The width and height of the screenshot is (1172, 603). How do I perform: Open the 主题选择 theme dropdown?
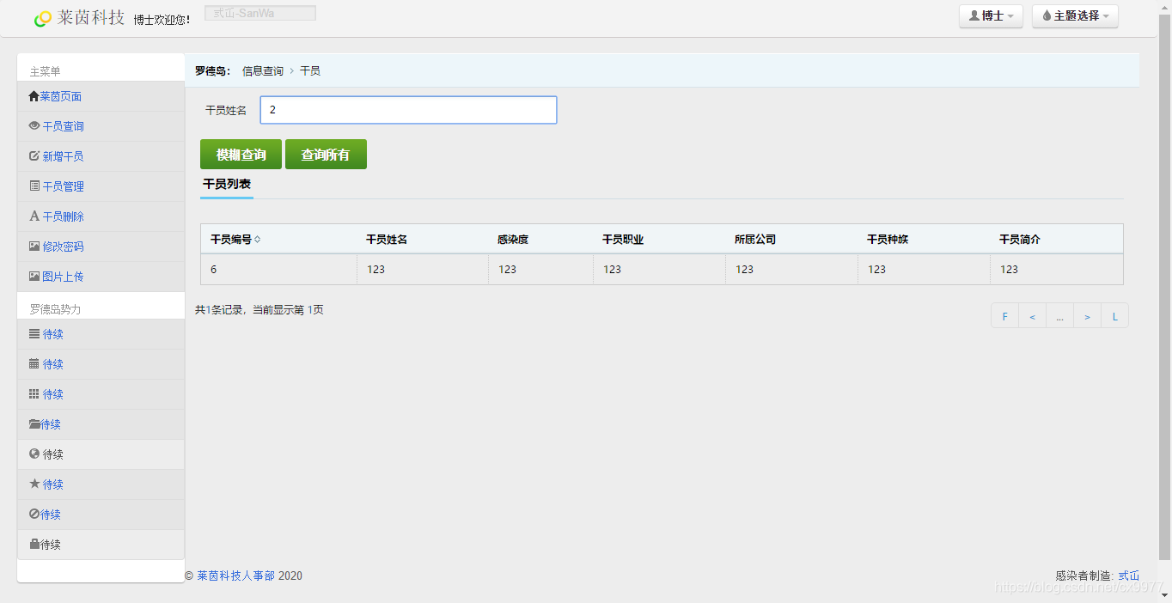(1075, 15)
